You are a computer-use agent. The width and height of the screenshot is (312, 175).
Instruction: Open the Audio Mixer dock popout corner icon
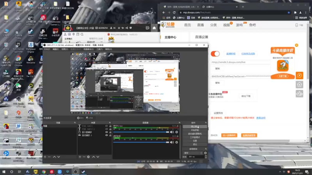click(179, 122)
